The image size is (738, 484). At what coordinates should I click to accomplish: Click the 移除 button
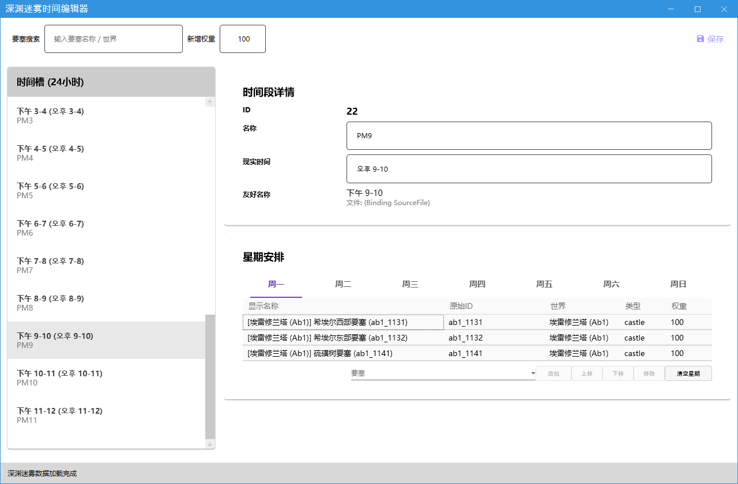[x=649, y=373]
